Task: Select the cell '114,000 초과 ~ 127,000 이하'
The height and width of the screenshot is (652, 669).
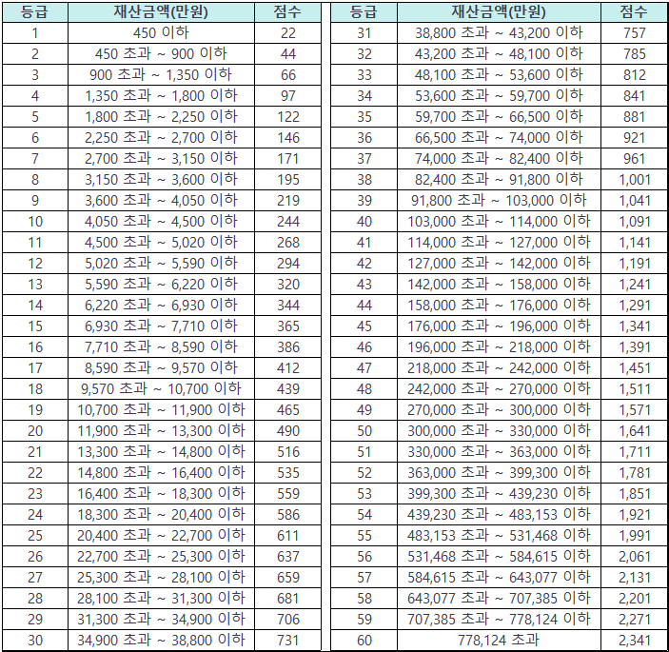Action: [499, 242]
